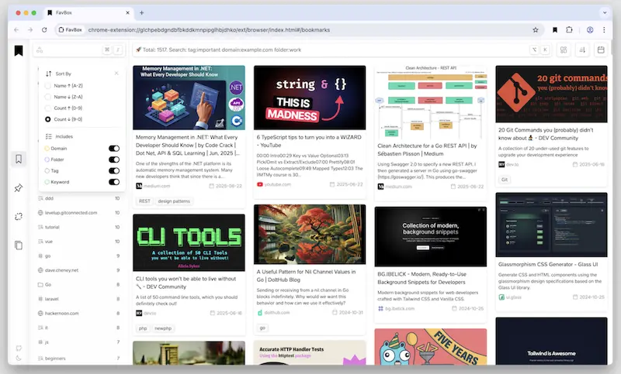Open BG.IBELICK Background Snippets title link

click(422, 278)
